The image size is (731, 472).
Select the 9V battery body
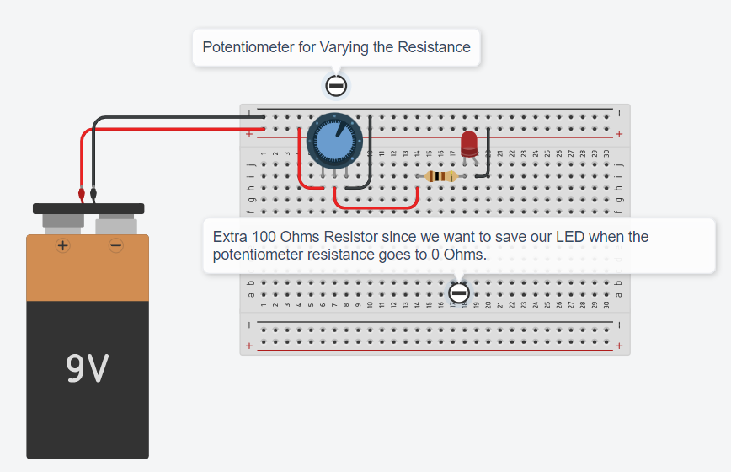88,346
